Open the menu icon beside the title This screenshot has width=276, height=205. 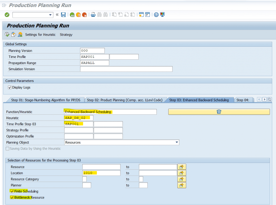coord(4,5)
